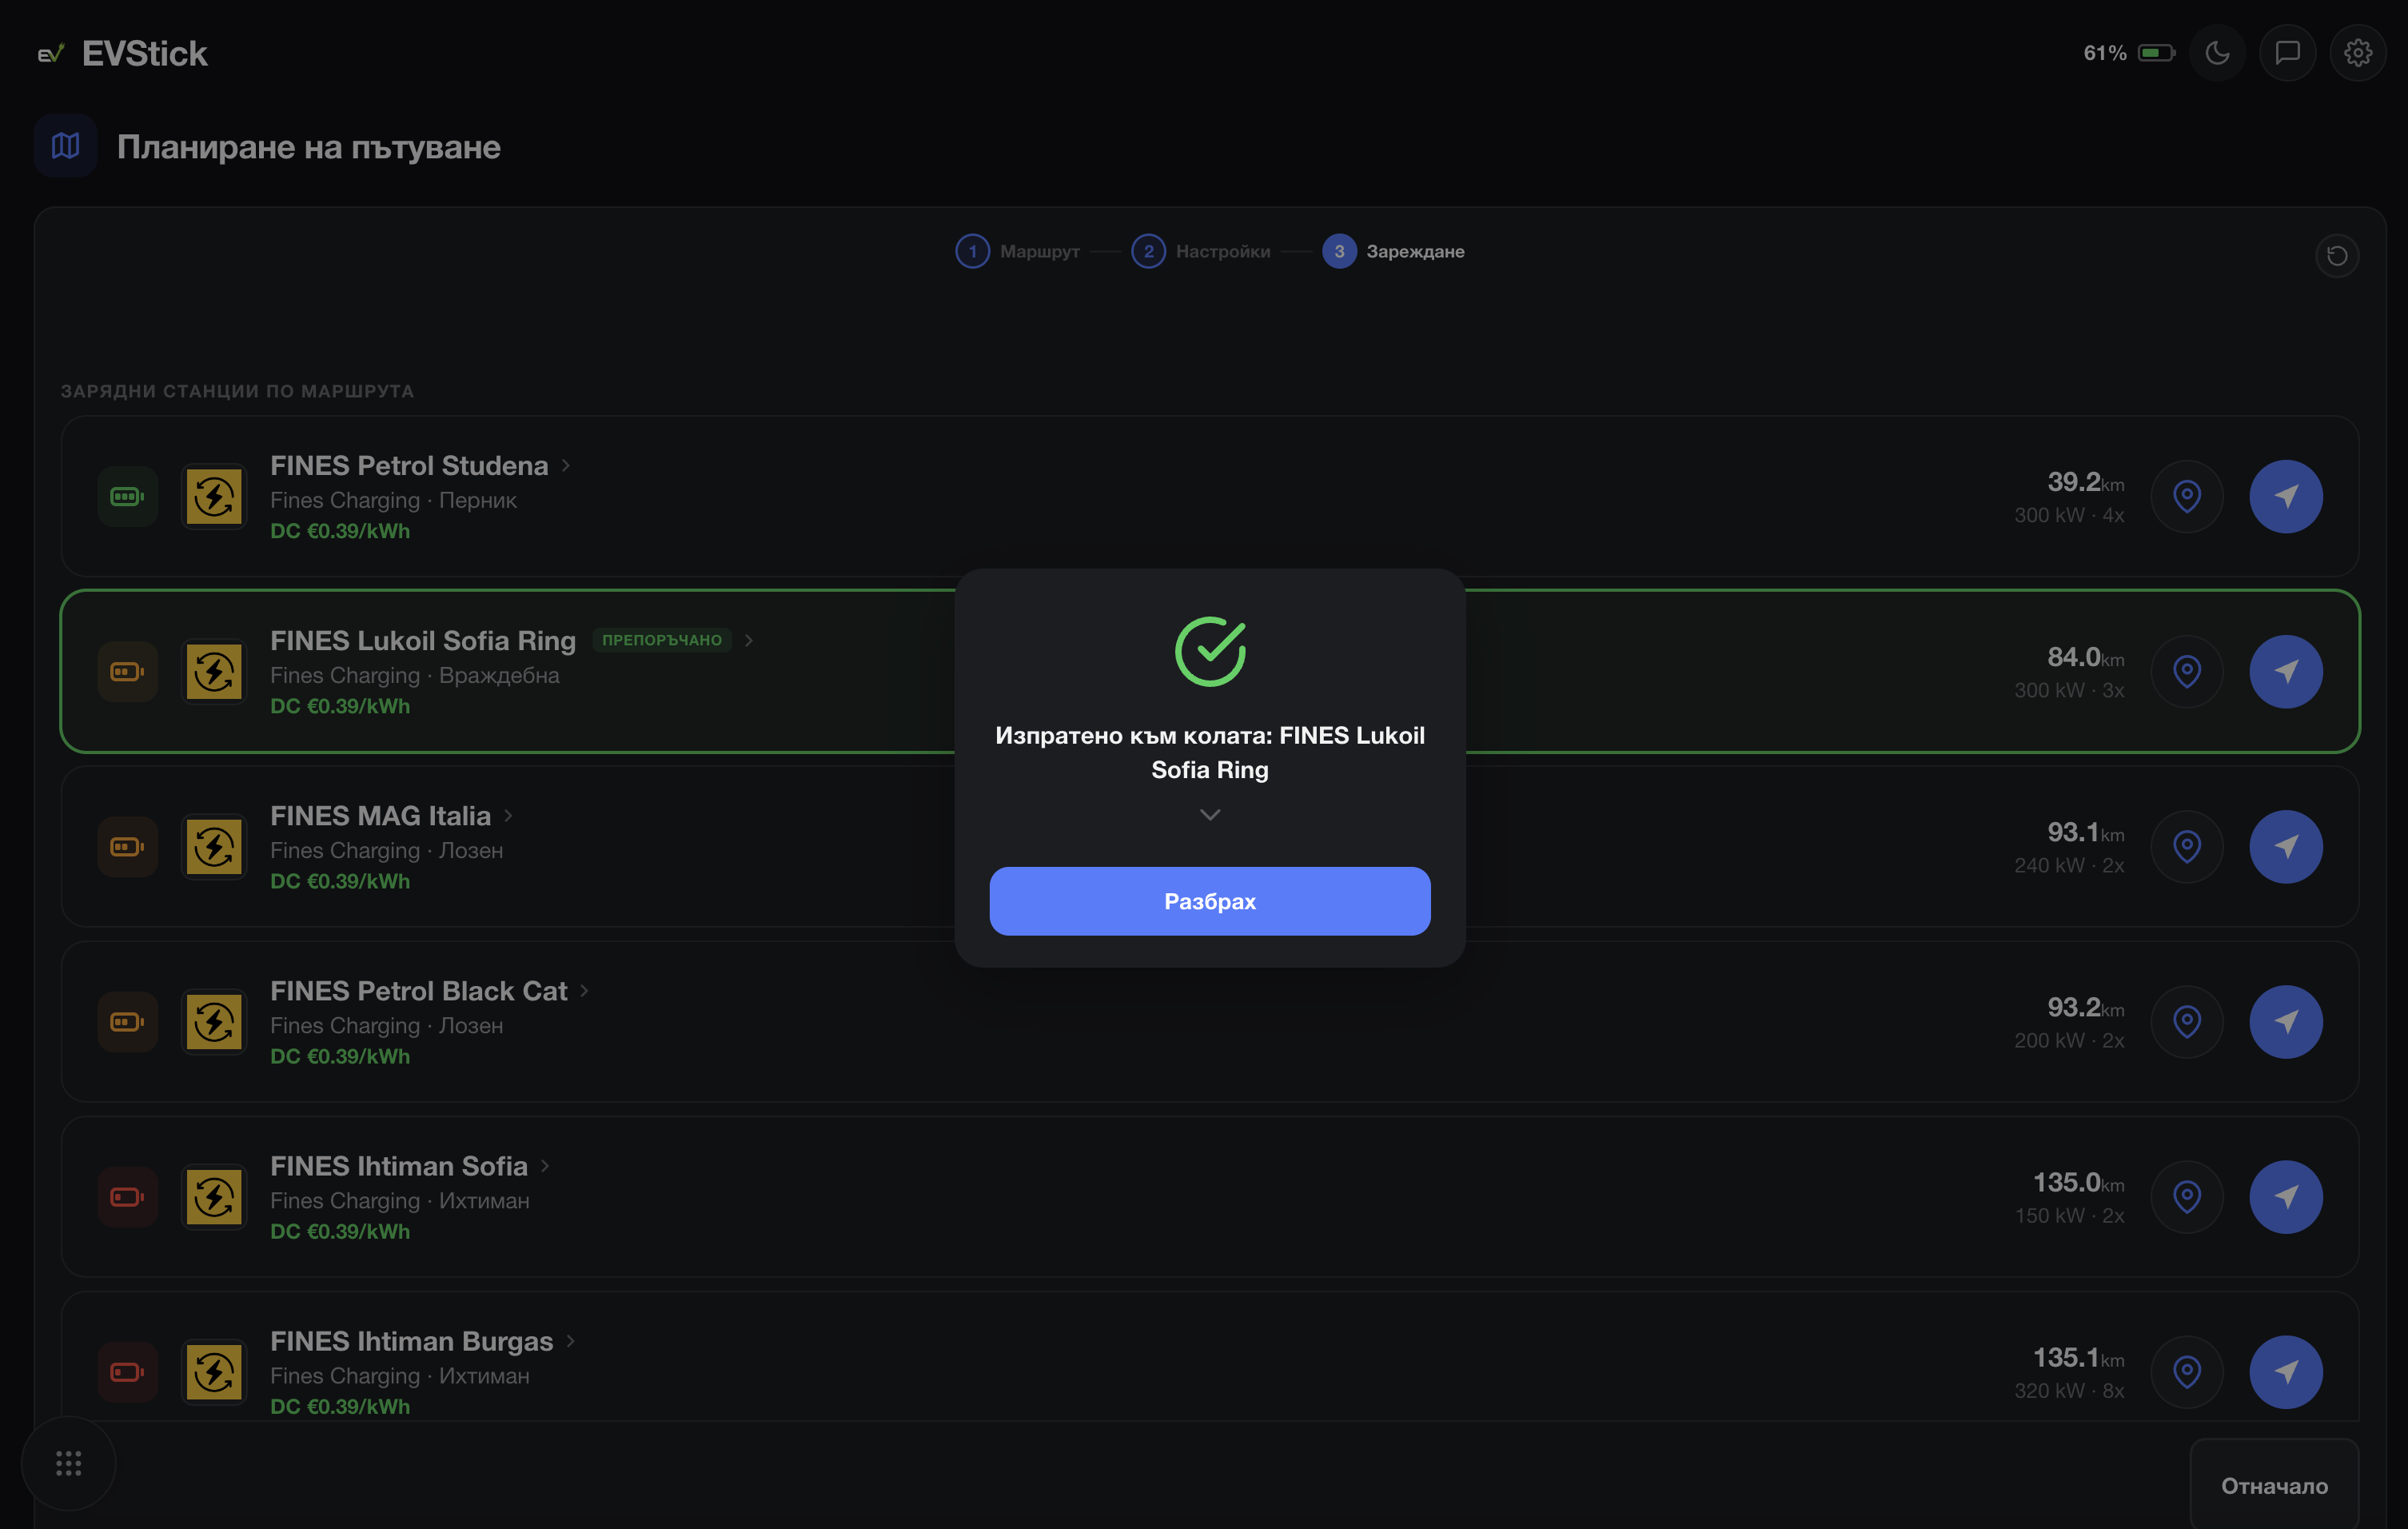
Task: Expand FINES Petrol Studena details chevron
Action: [566, 465]
